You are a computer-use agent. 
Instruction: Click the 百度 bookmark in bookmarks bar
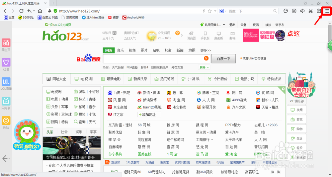click(x=9, y=17)
